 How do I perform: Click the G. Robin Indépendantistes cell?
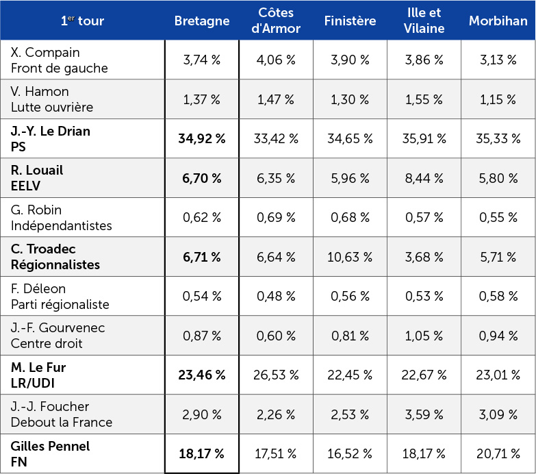pyautogui.click(x=82, y=217)
